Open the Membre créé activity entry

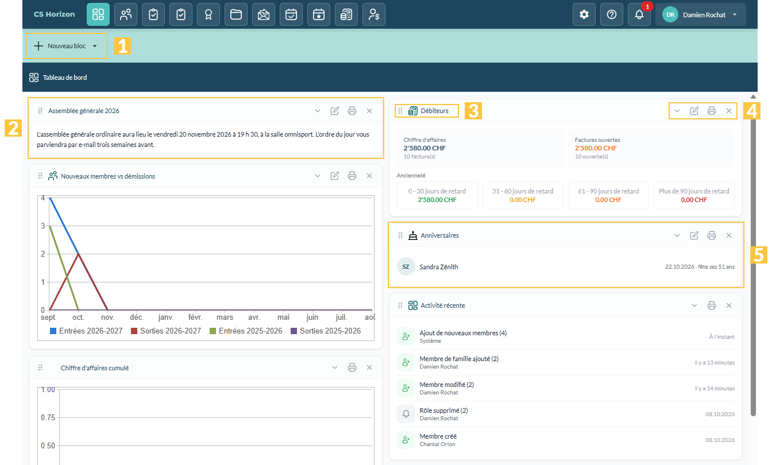click(x=566, y=440)
